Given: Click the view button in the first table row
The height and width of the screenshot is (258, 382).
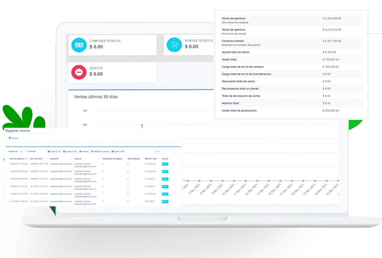Looking at the screenshot, I should pos(165,164).
